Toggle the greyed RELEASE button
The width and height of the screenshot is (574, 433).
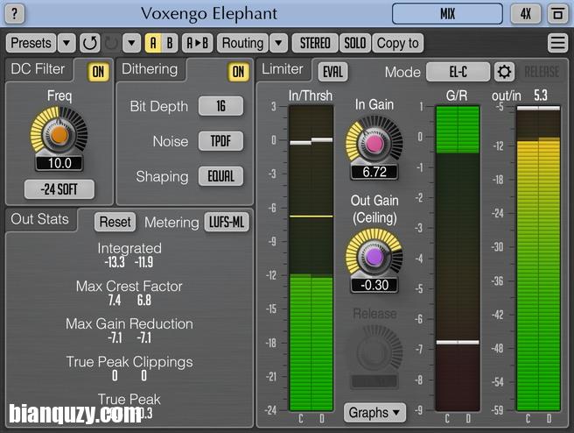[x=542, y=72]
